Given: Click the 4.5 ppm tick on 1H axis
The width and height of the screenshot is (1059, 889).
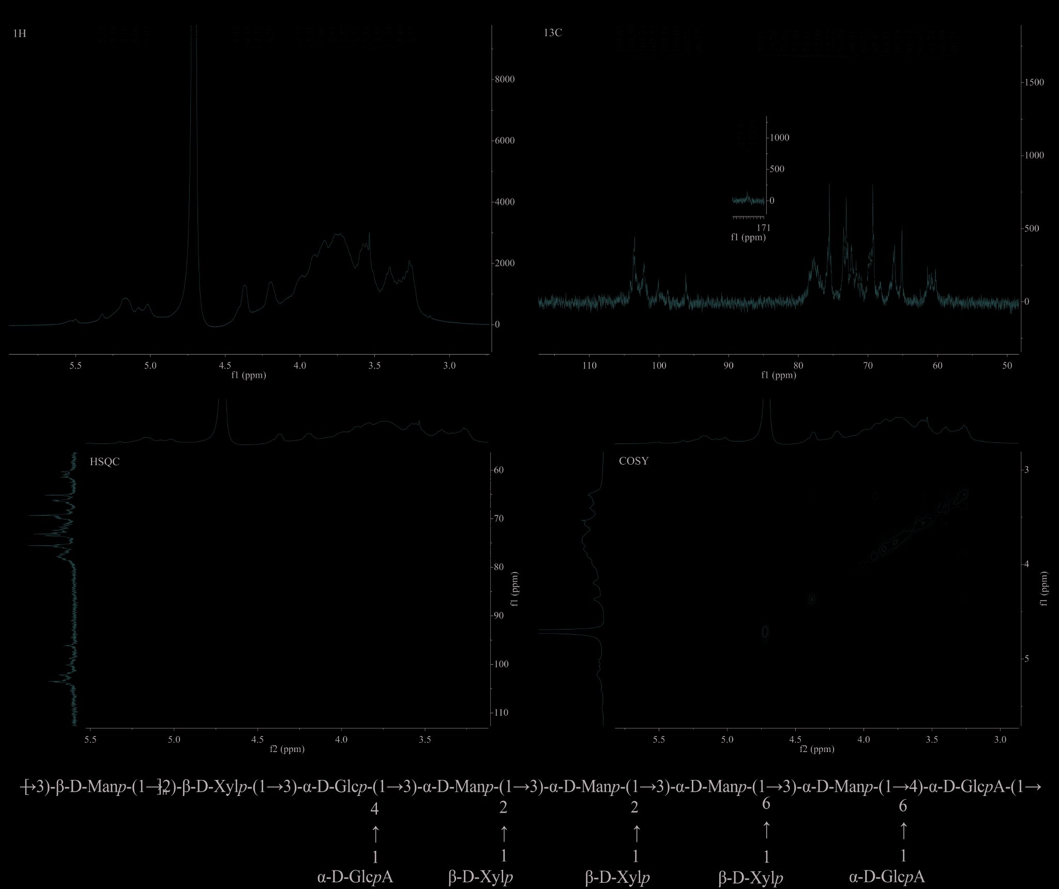Looking at the screenshot, I should point(225,365).
